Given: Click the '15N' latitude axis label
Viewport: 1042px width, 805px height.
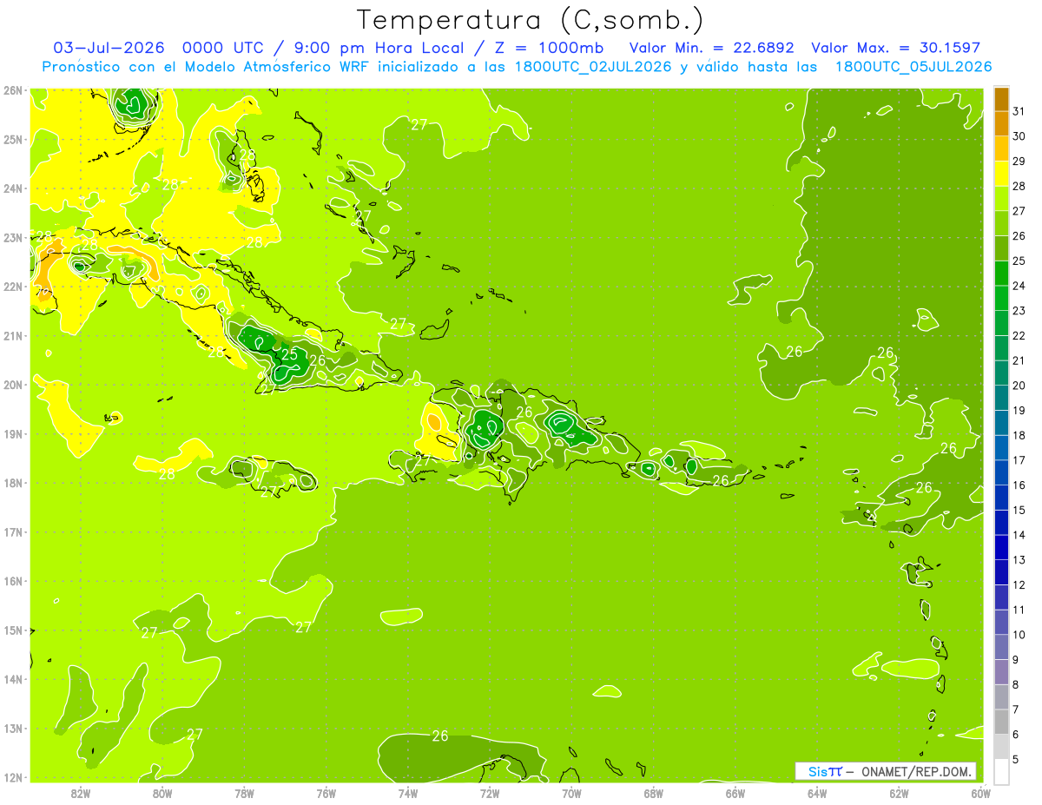Looking at the screenshot, I should (x=13, y=630).
